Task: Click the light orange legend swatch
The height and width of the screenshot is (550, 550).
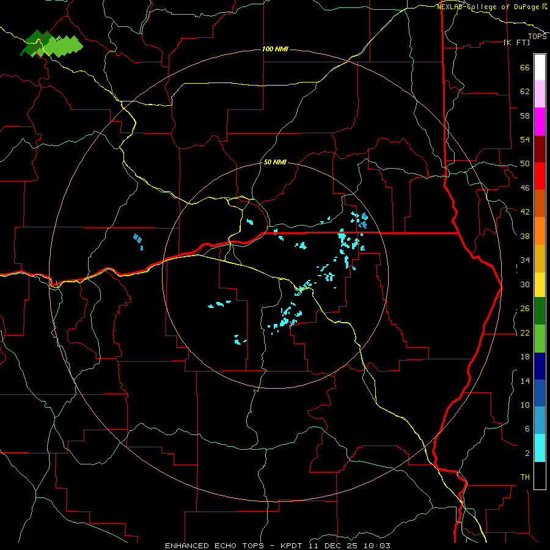Action: coord(540,231)
